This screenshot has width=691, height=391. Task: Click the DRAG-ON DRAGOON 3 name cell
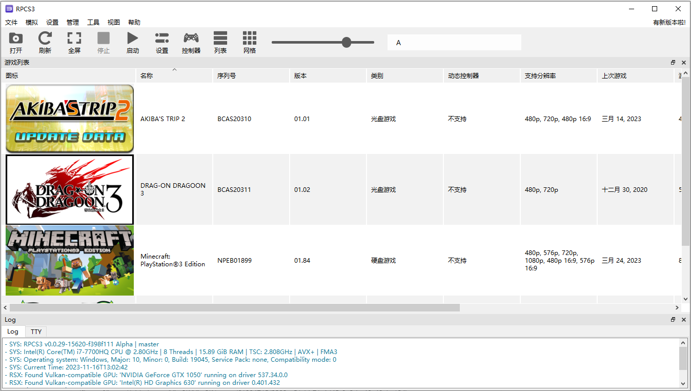click(x=174, y=189)
